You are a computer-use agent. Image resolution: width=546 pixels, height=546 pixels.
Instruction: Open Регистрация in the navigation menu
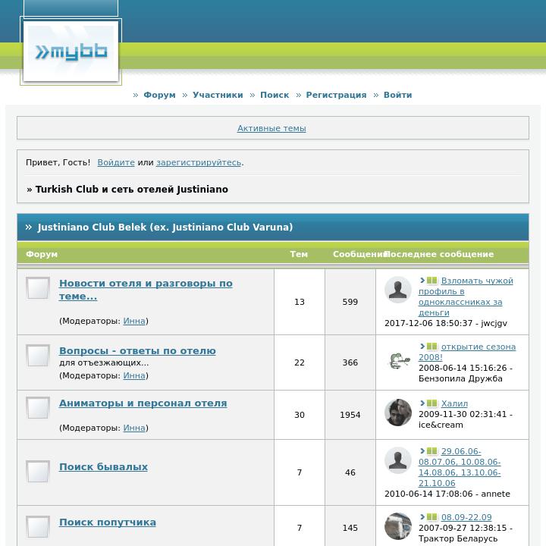(337, 95)
